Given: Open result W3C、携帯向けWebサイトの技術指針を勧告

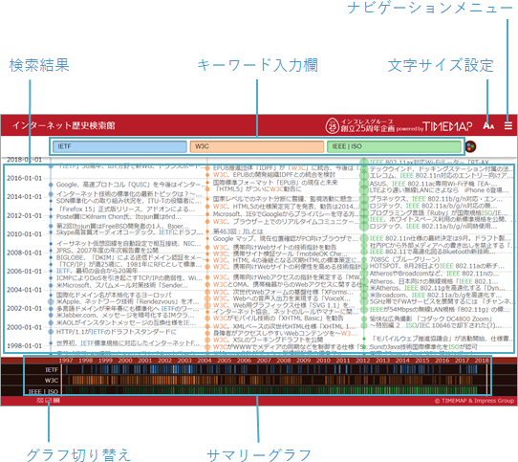Looking at the screenshot, I should (x=274, y=247).
